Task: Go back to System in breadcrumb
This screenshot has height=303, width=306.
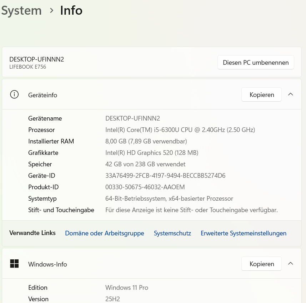Action: pos(21,10)
